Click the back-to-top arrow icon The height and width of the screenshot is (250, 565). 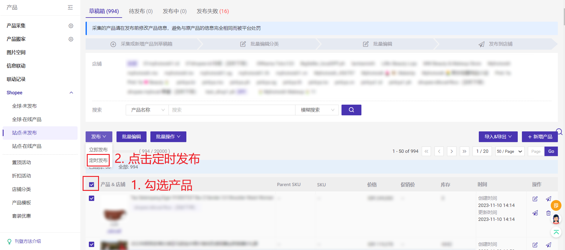(556, 232)
